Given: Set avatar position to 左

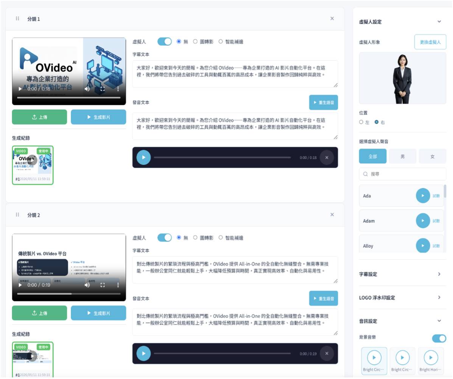Looking at the screenshot, I should 361,122.
